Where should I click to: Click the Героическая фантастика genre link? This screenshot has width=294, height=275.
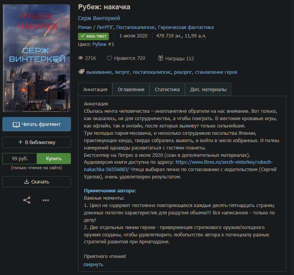(186, 27)
